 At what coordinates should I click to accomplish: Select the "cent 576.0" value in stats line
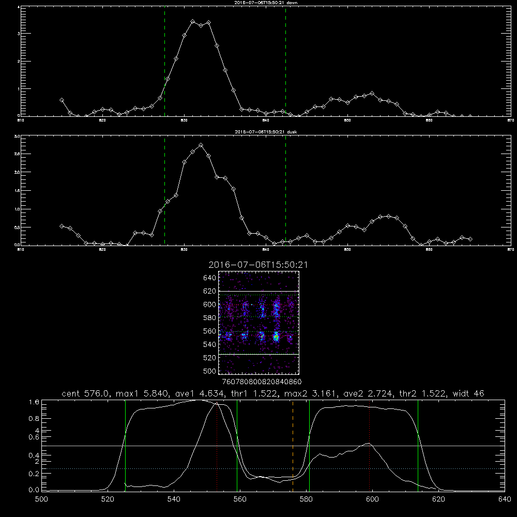[86, 393]
